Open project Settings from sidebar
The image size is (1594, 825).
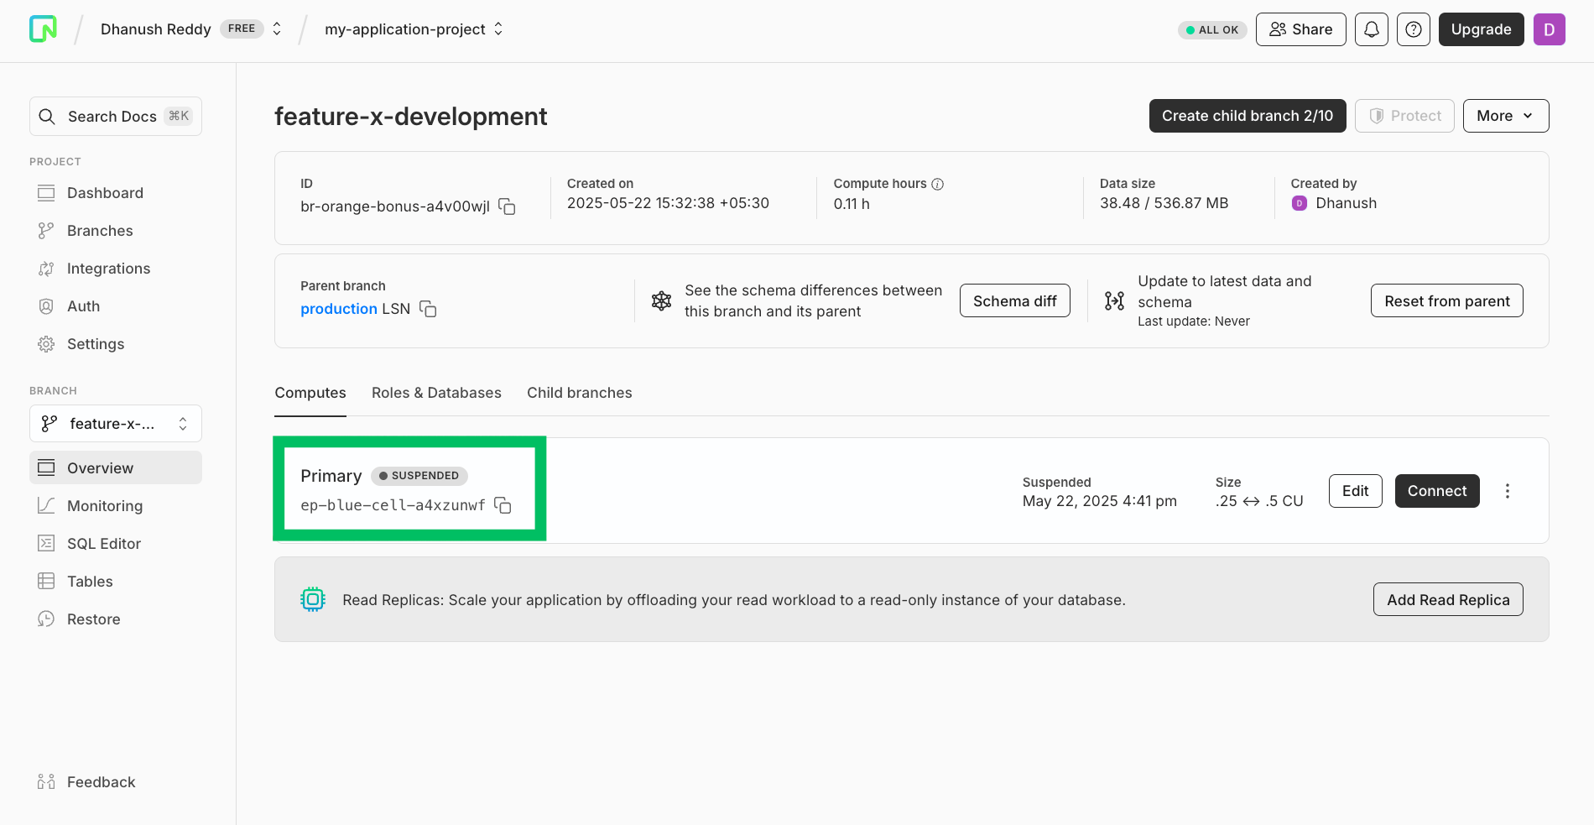pos(95,343)
